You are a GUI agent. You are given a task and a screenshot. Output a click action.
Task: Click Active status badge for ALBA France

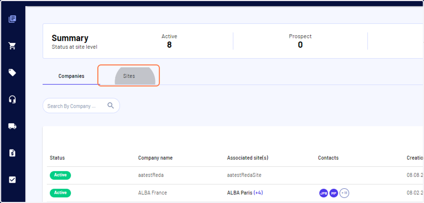[x=60, y=193]
